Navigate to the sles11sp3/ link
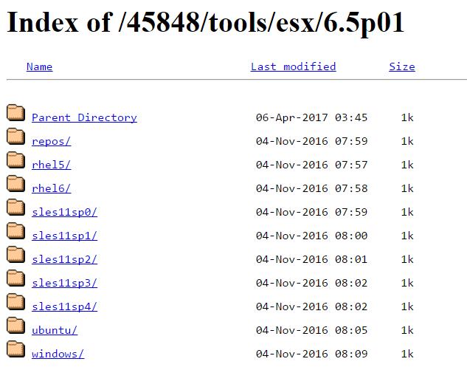467x370 pixels. pyautogui.click(x=64, y=283)
